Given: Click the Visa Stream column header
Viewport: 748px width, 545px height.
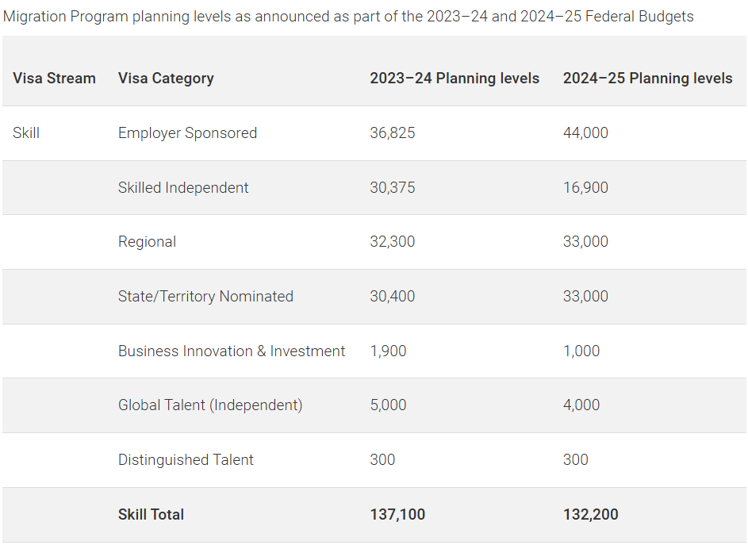Looking at the screenshot, I should point(54,79).
